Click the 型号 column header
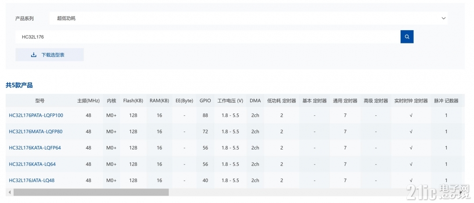This screenshot has width=474, height=203. tap(40, 101)
